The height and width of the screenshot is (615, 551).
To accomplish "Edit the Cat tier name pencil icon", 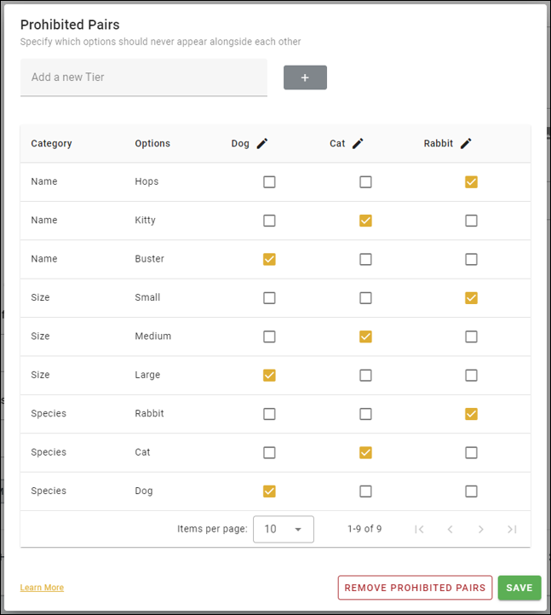I will [x=358, y=144].
